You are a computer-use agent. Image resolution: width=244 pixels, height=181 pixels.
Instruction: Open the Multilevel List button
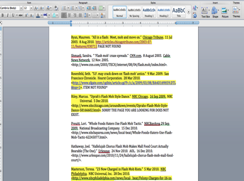click(81, 8)
